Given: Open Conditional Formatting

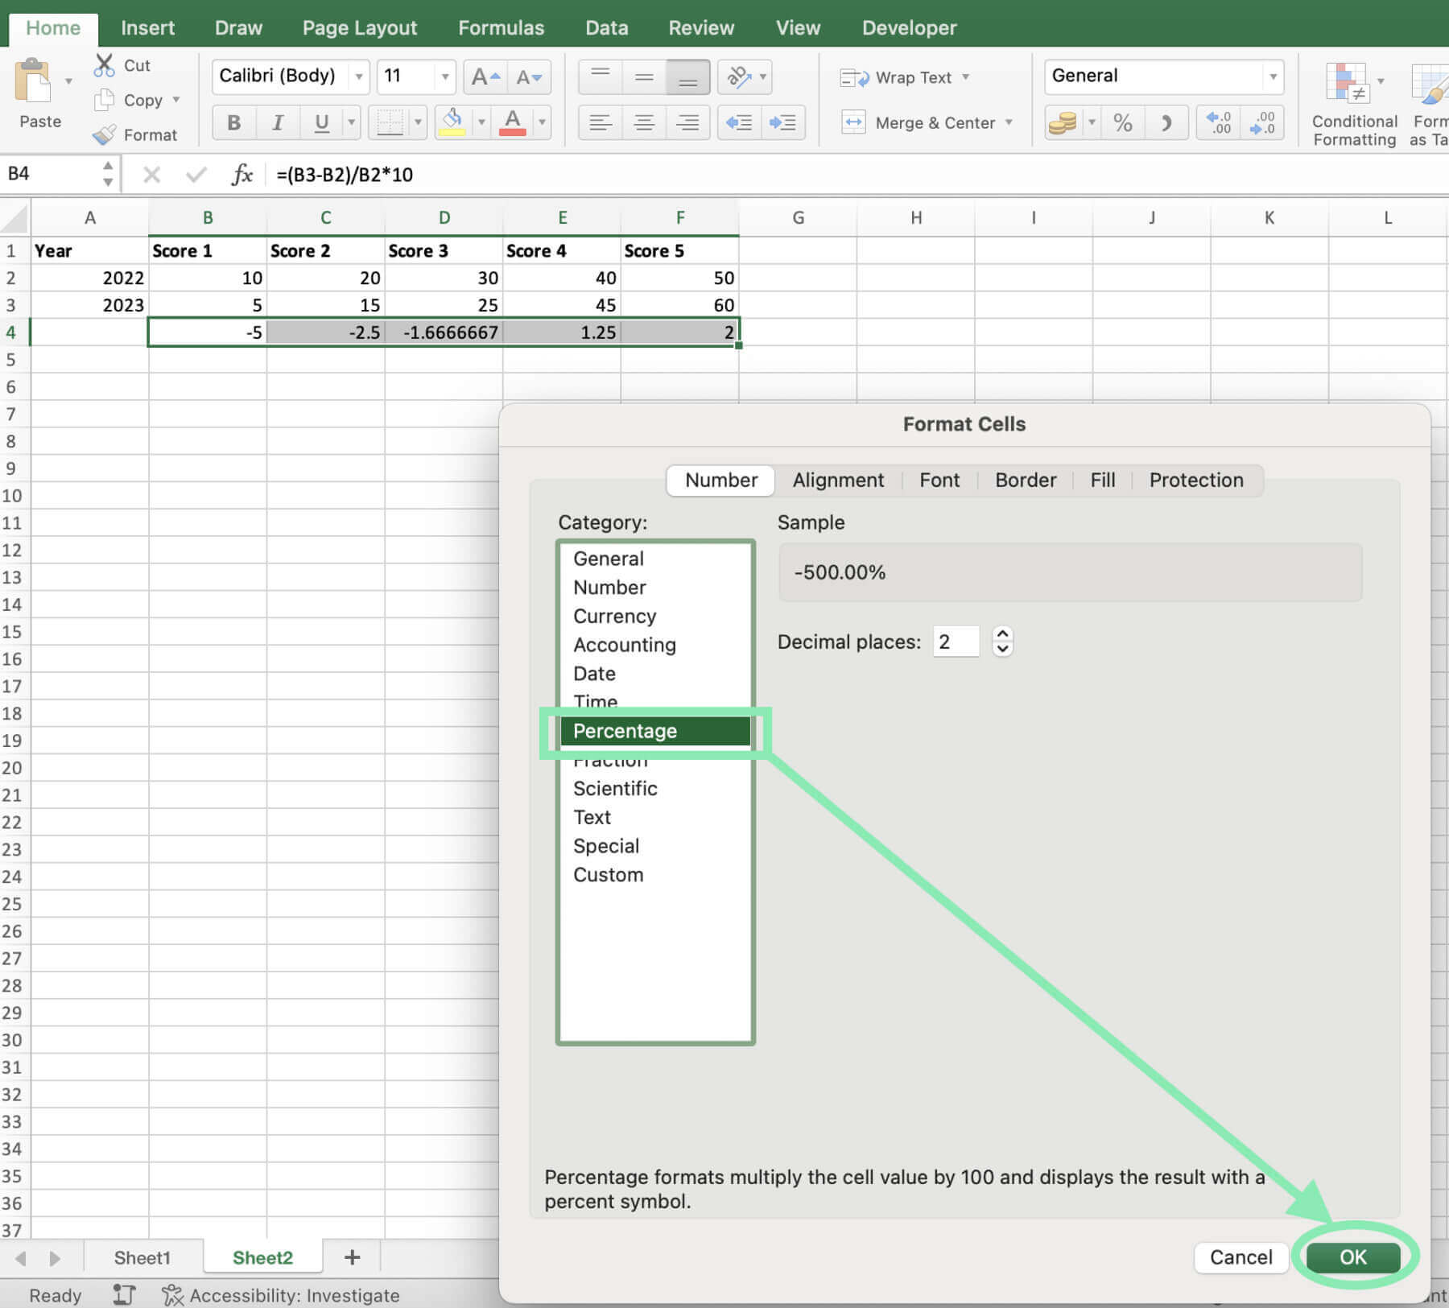Looking at the screenshot, I should [x=1354, y=103].
